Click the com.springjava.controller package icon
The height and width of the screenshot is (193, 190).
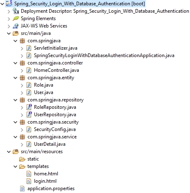[22, 63]
